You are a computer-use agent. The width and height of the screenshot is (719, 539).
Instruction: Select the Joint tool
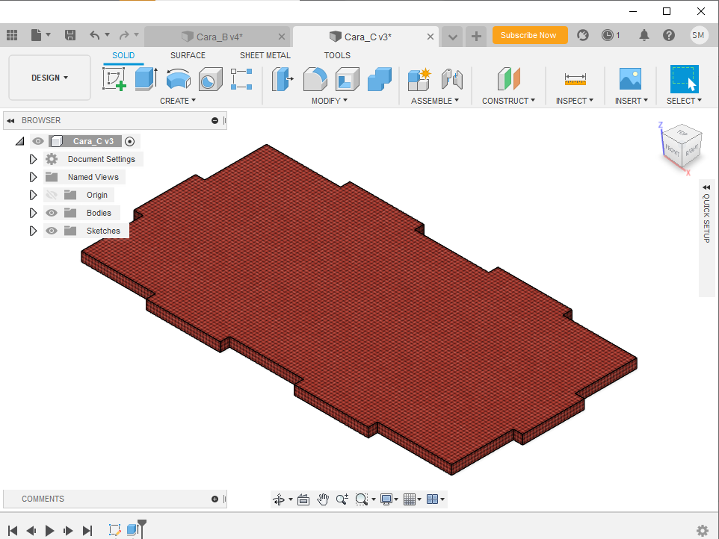(451, 79)
